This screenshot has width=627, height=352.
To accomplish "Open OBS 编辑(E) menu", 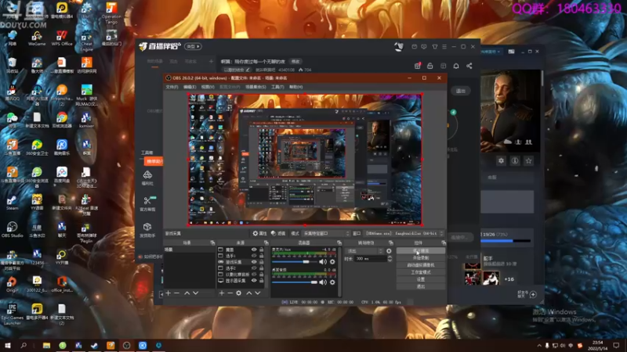I will point(190,87).
